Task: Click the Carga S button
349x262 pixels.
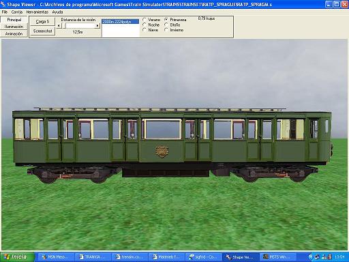Action: pyautogui.click(x=43, y=22)
